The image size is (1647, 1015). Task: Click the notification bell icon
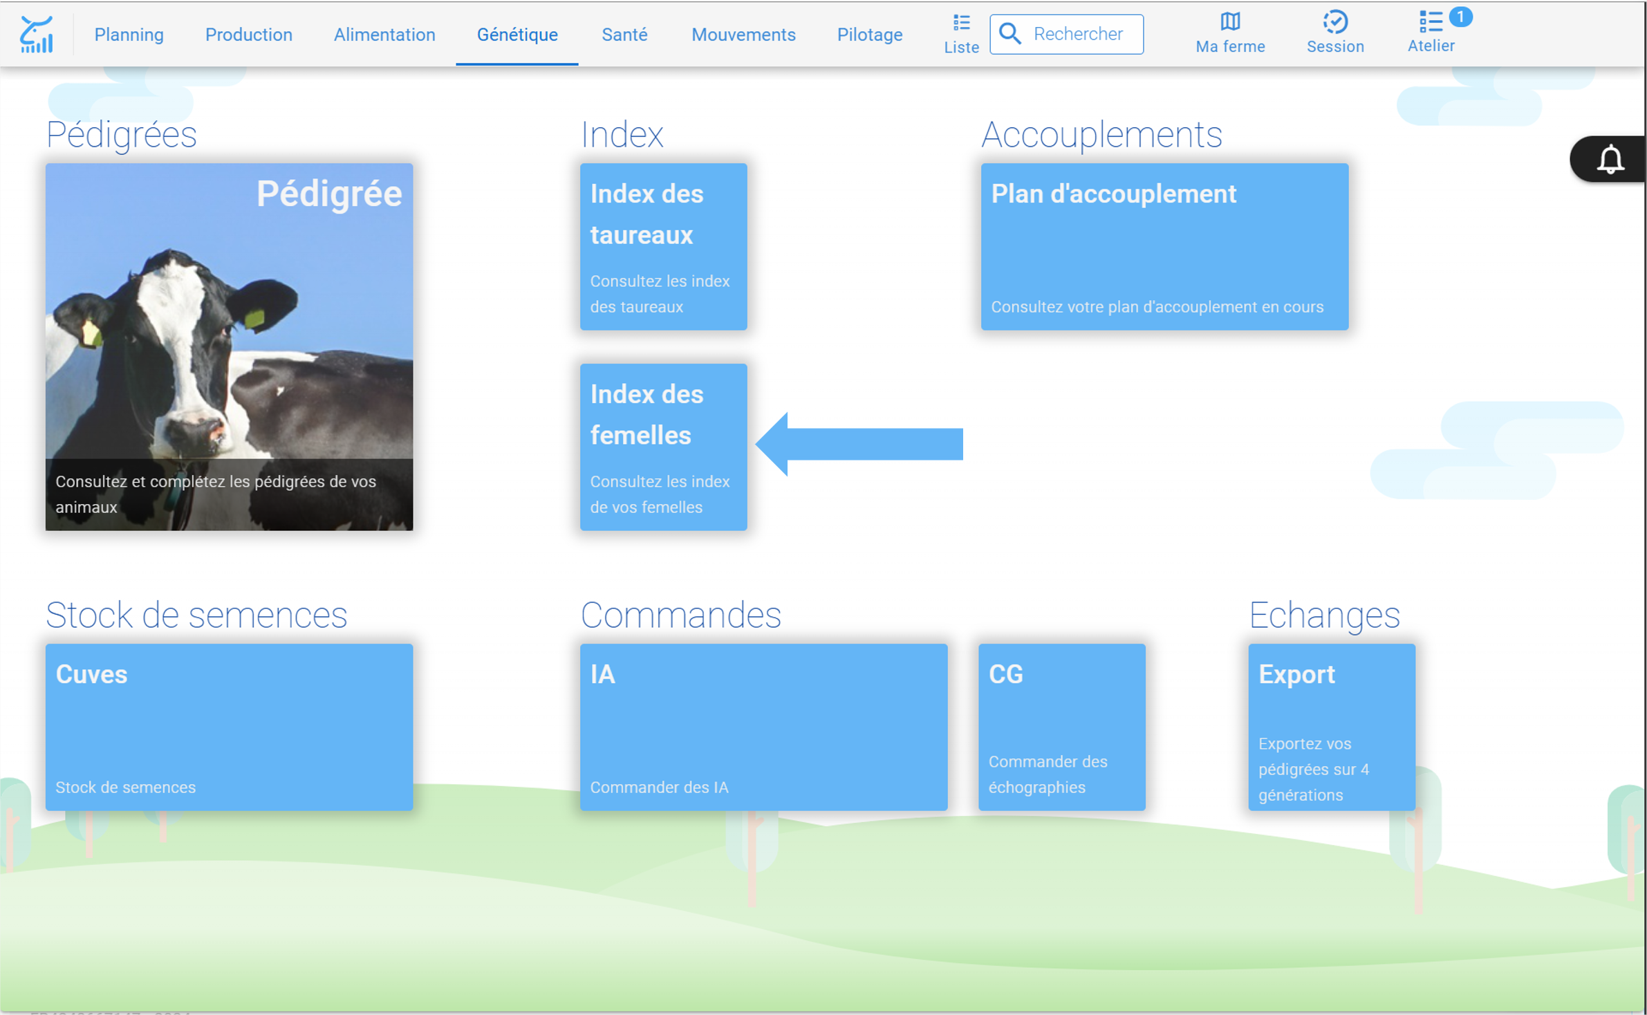point(1610,159)
